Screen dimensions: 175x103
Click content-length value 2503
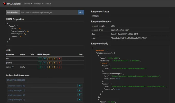[x=113, y=26]
